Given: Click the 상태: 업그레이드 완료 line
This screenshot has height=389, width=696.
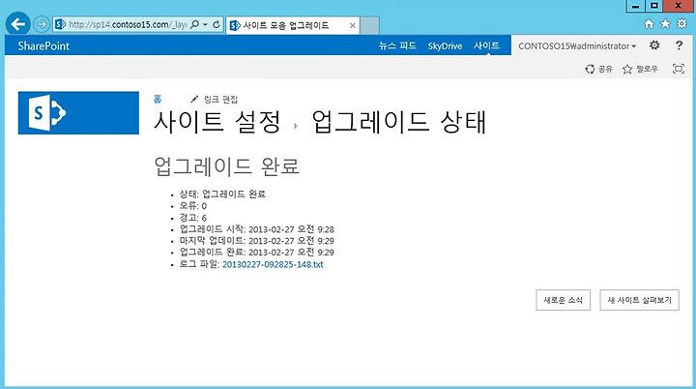Looking at the screenshot, I should 222,194.
